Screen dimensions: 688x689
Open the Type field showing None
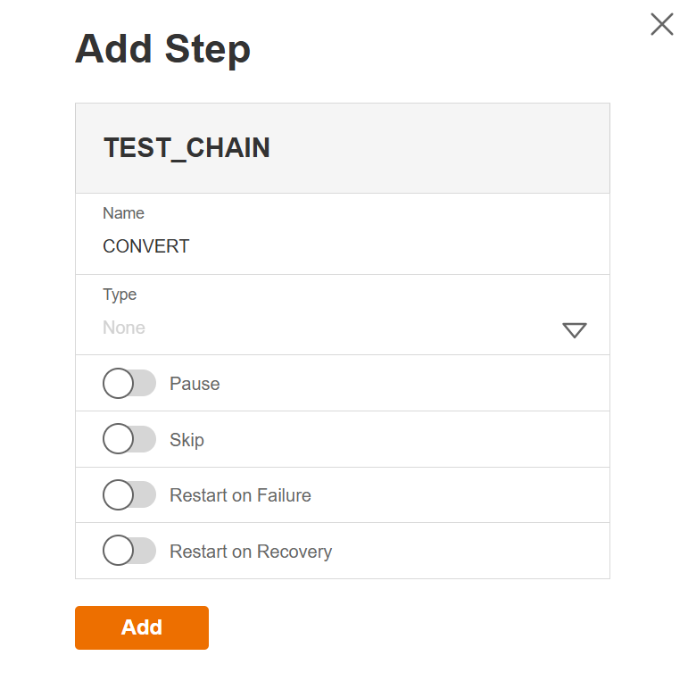[x=312, y=328]
